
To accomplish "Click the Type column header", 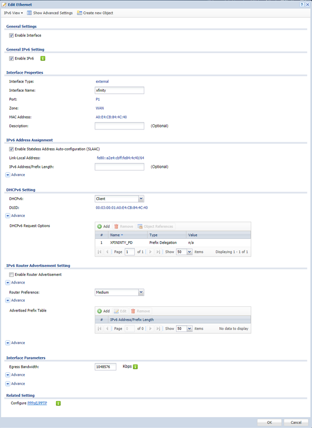I will (x=166, y=235).
